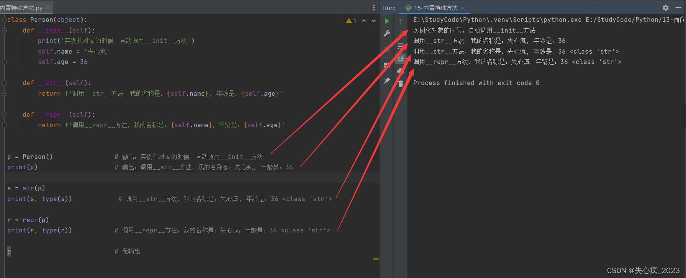
Task: Open Run panel settings gear
Action: [x=666, y=8]
